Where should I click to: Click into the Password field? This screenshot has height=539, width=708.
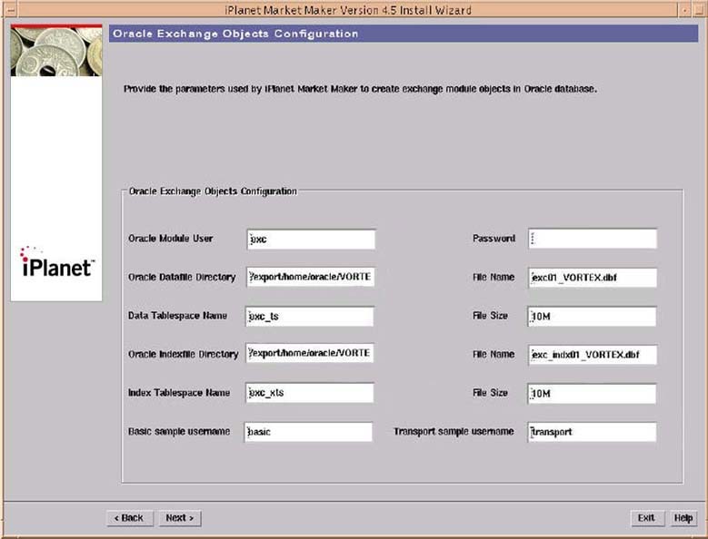(x=593, y=239)
